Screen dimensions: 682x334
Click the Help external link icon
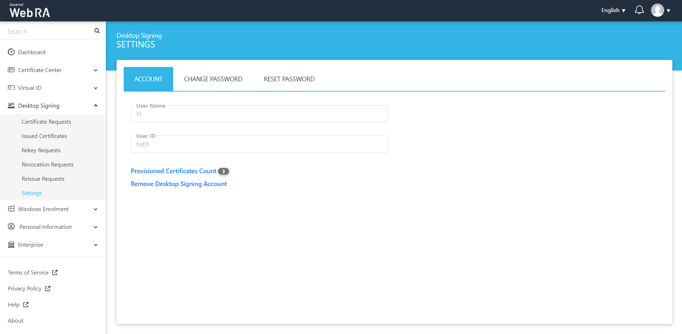(26, 305)
